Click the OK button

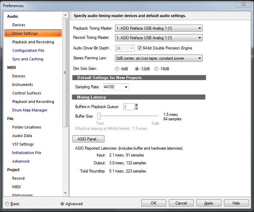153,203
